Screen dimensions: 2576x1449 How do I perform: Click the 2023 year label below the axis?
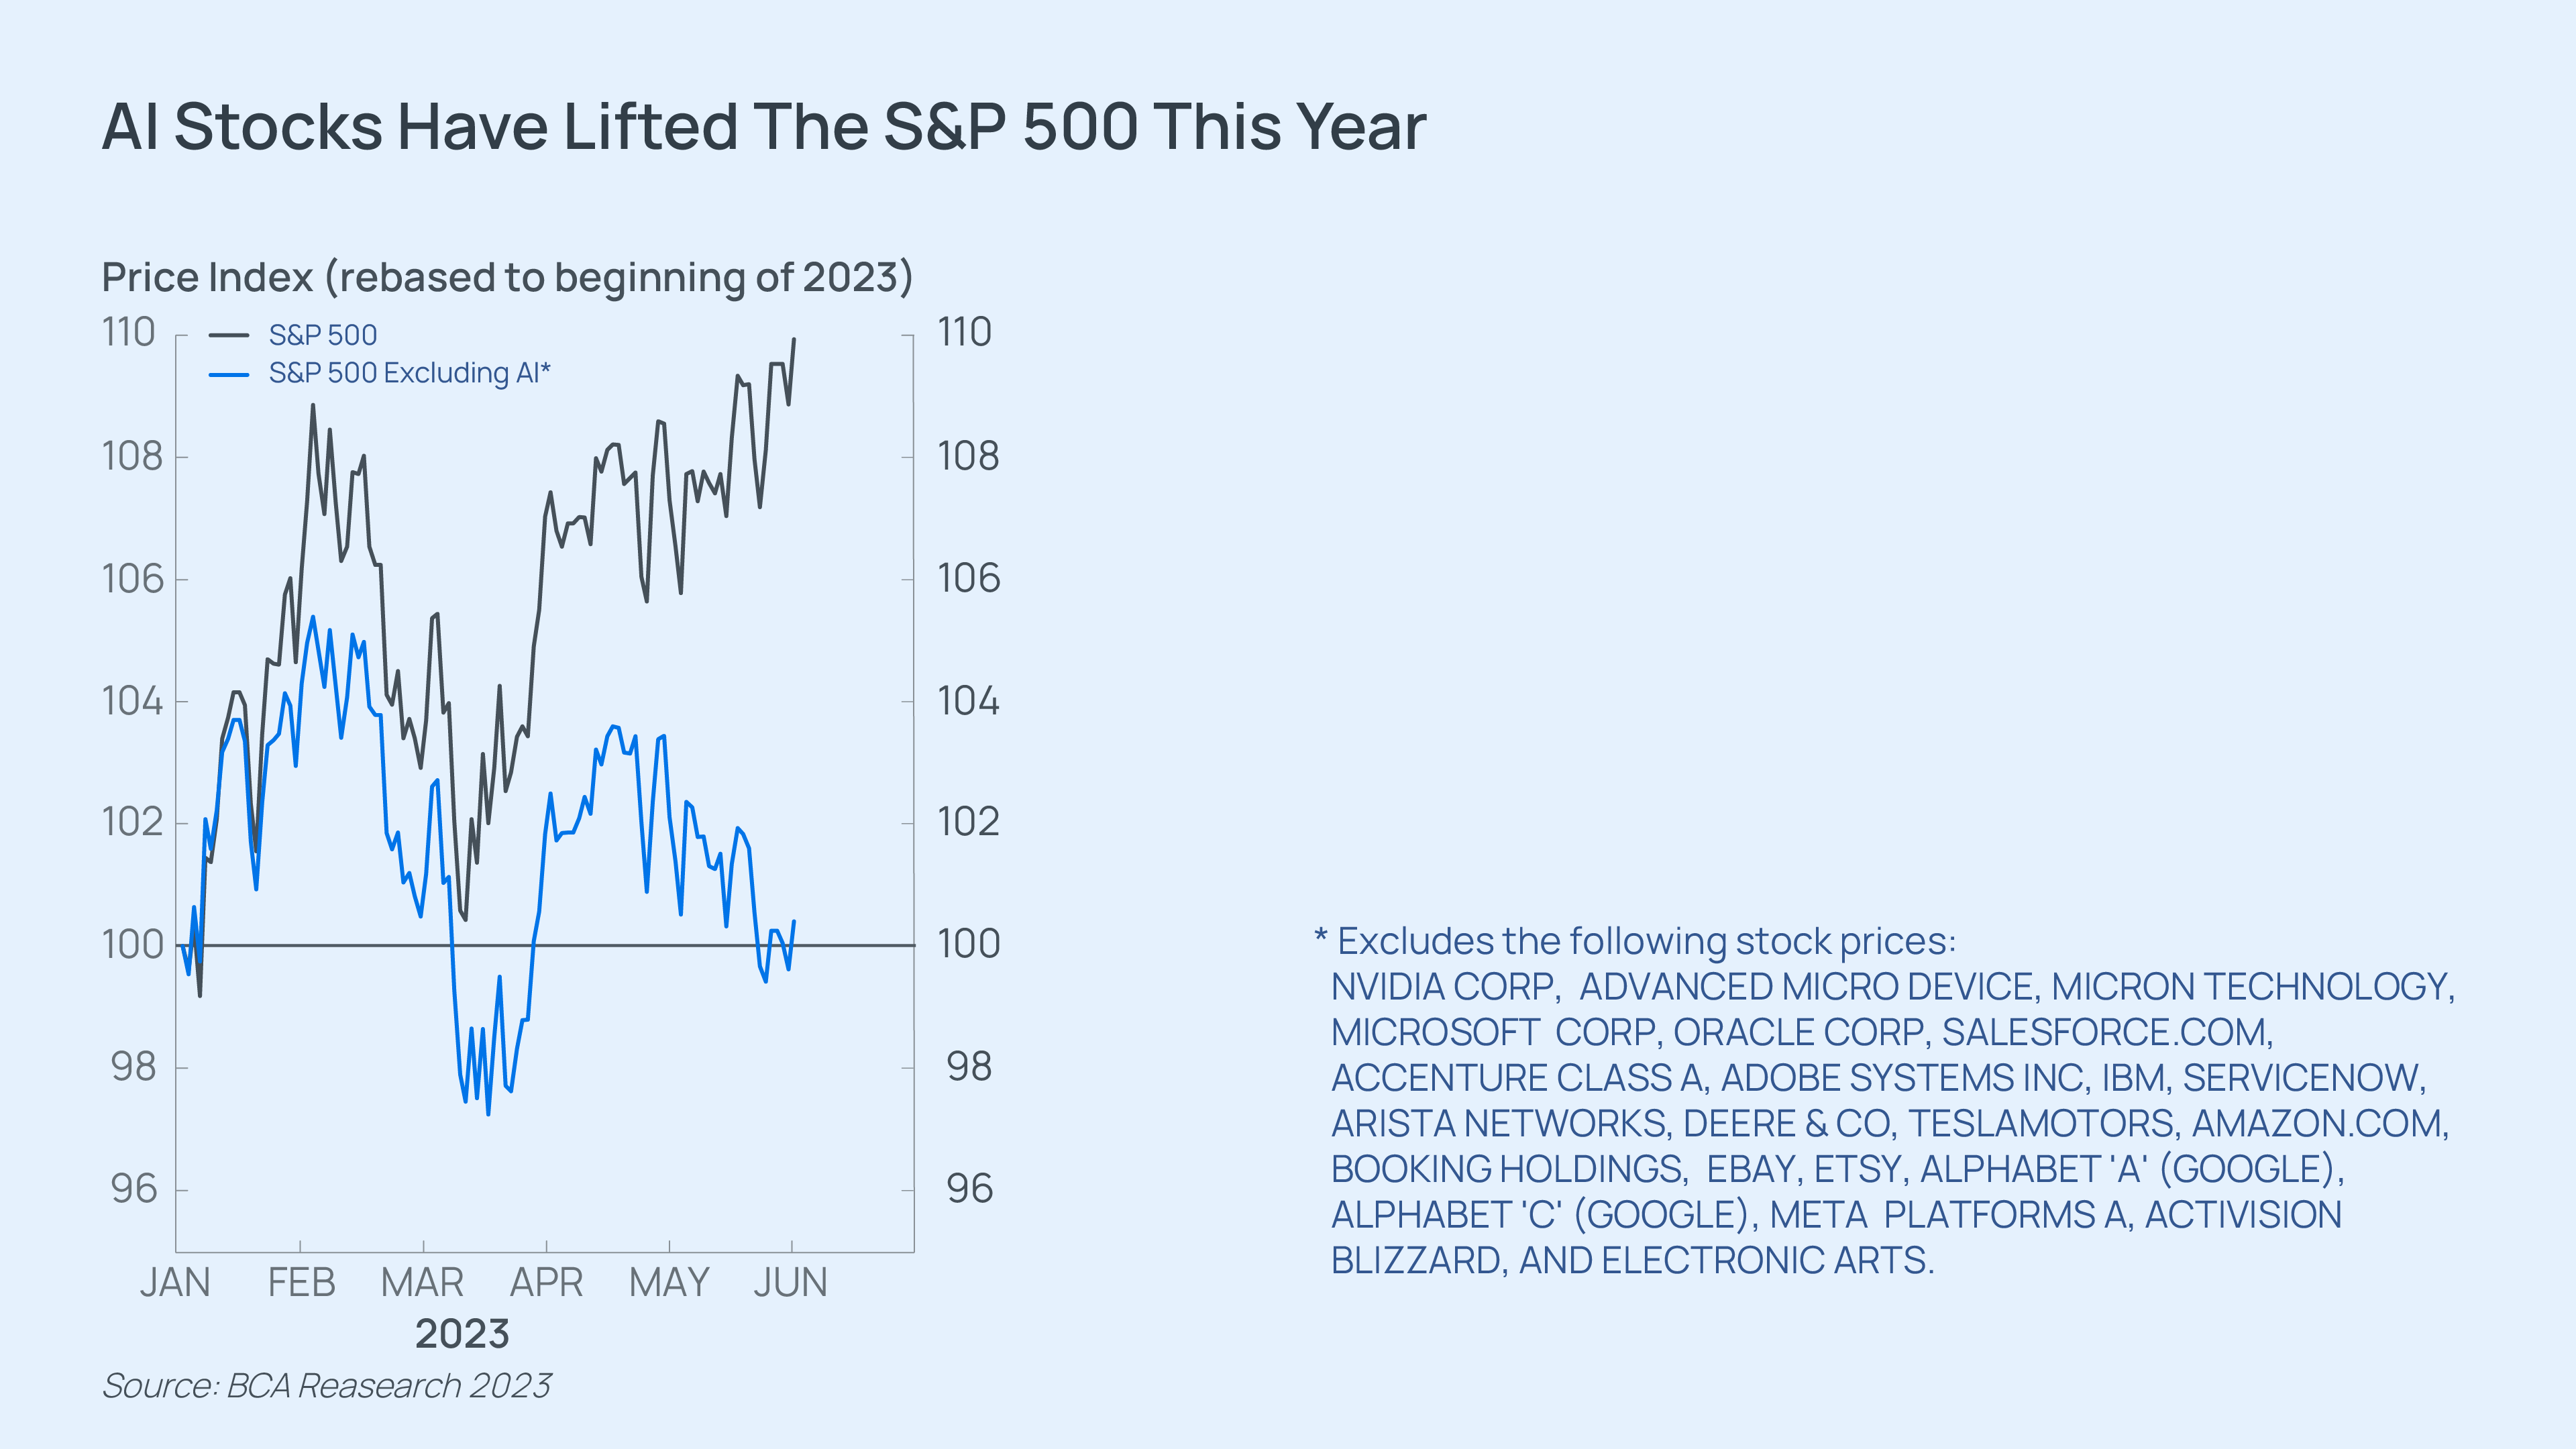click(462, 1334)
